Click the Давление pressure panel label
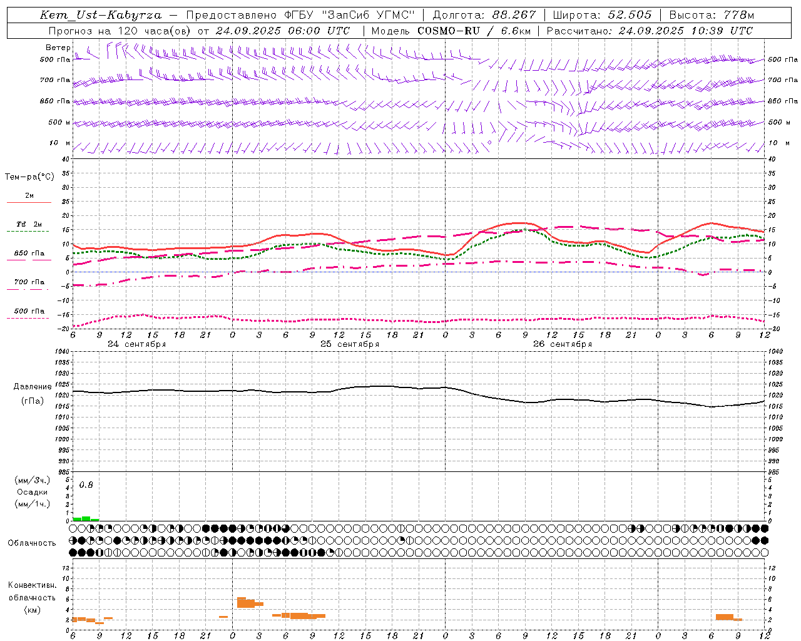Viewport: 801px width, 641px height. tap(33, 387)
